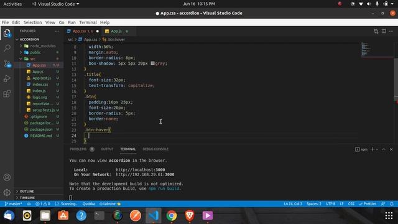Open the Selection menu
Viewport: 398px width, 224px height.
point(32,22)
